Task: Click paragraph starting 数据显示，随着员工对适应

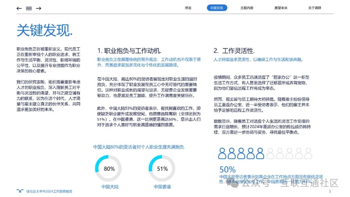Action: click(x=262, y=127)
